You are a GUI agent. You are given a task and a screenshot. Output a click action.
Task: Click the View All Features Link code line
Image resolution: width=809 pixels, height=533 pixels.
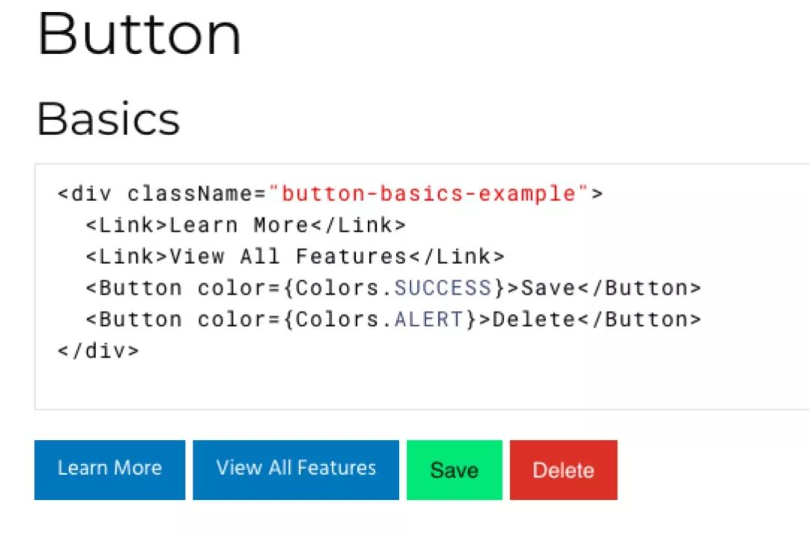[295, 256]
